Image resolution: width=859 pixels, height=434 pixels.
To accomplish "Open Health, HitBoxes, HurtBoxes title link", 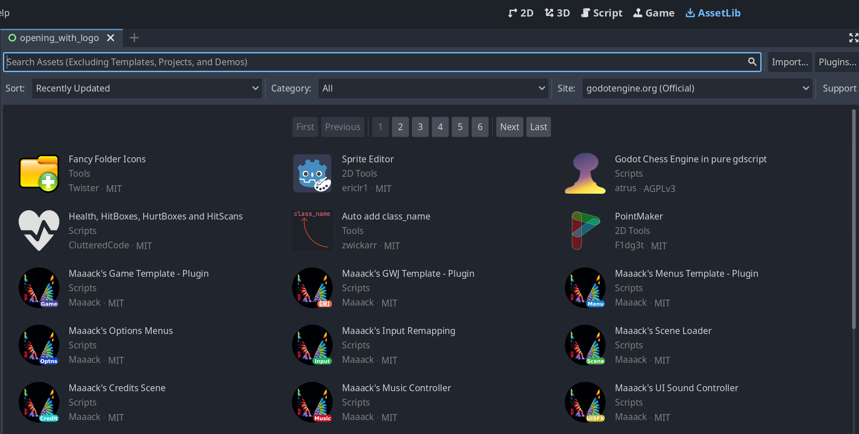I will click(156, 217).
